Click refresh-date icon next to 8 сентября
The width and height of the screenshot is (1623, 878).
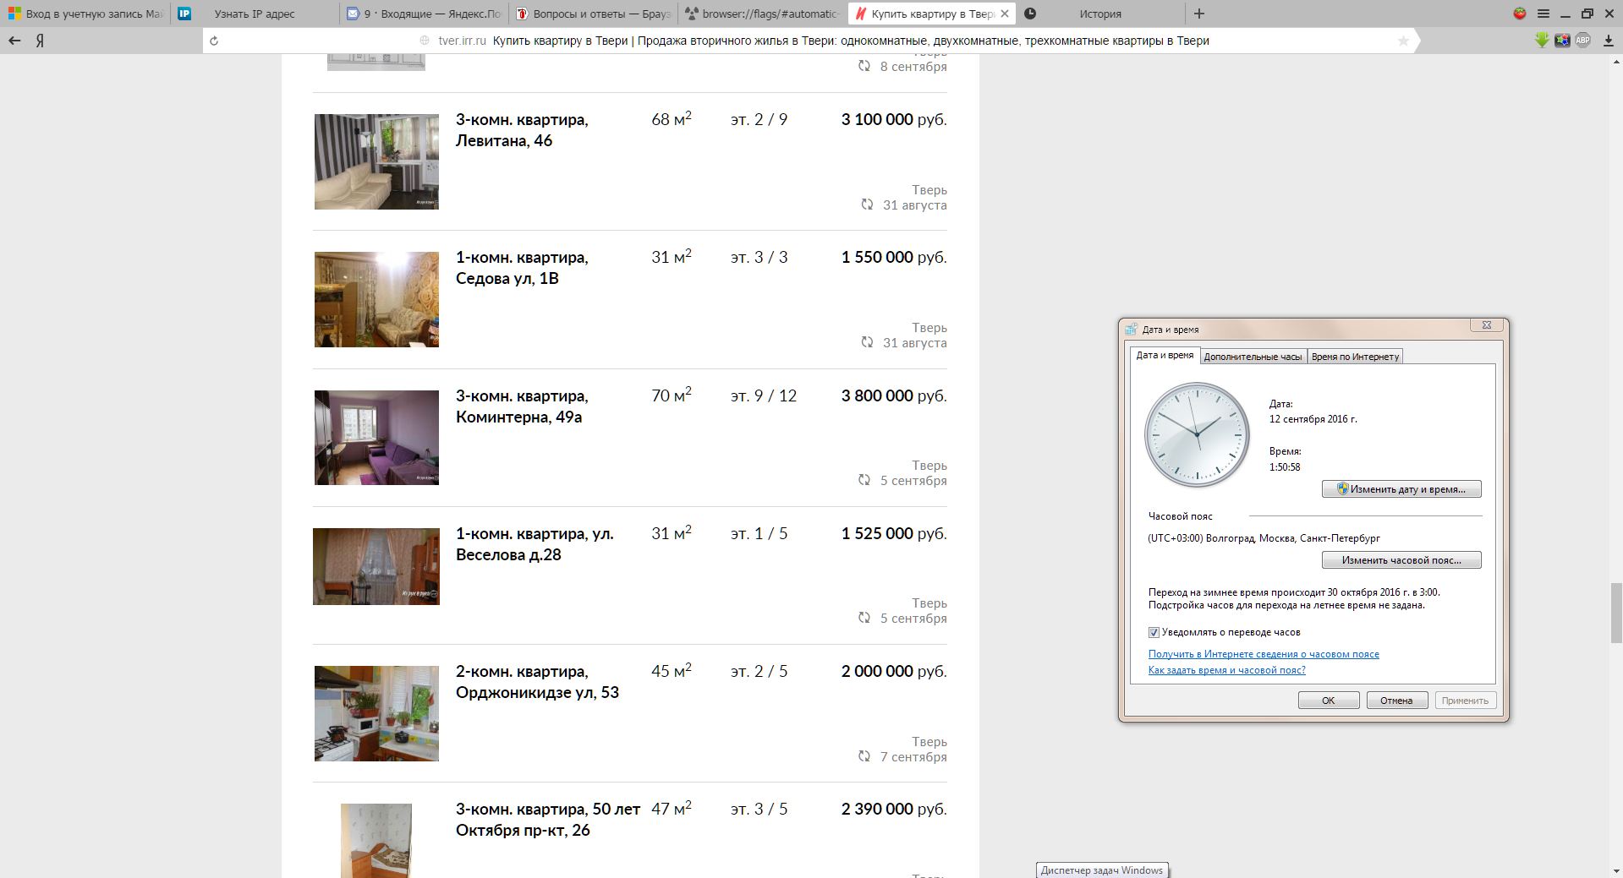[x=864, y=66]
